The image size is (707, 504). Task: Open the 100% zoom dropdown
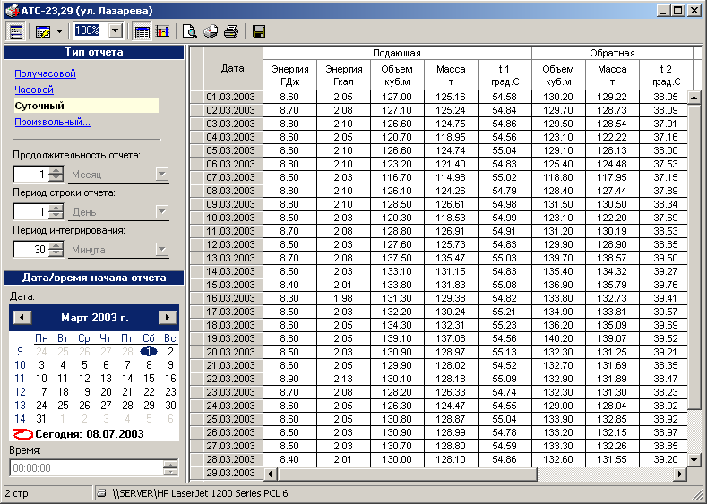tap(116, 31)
